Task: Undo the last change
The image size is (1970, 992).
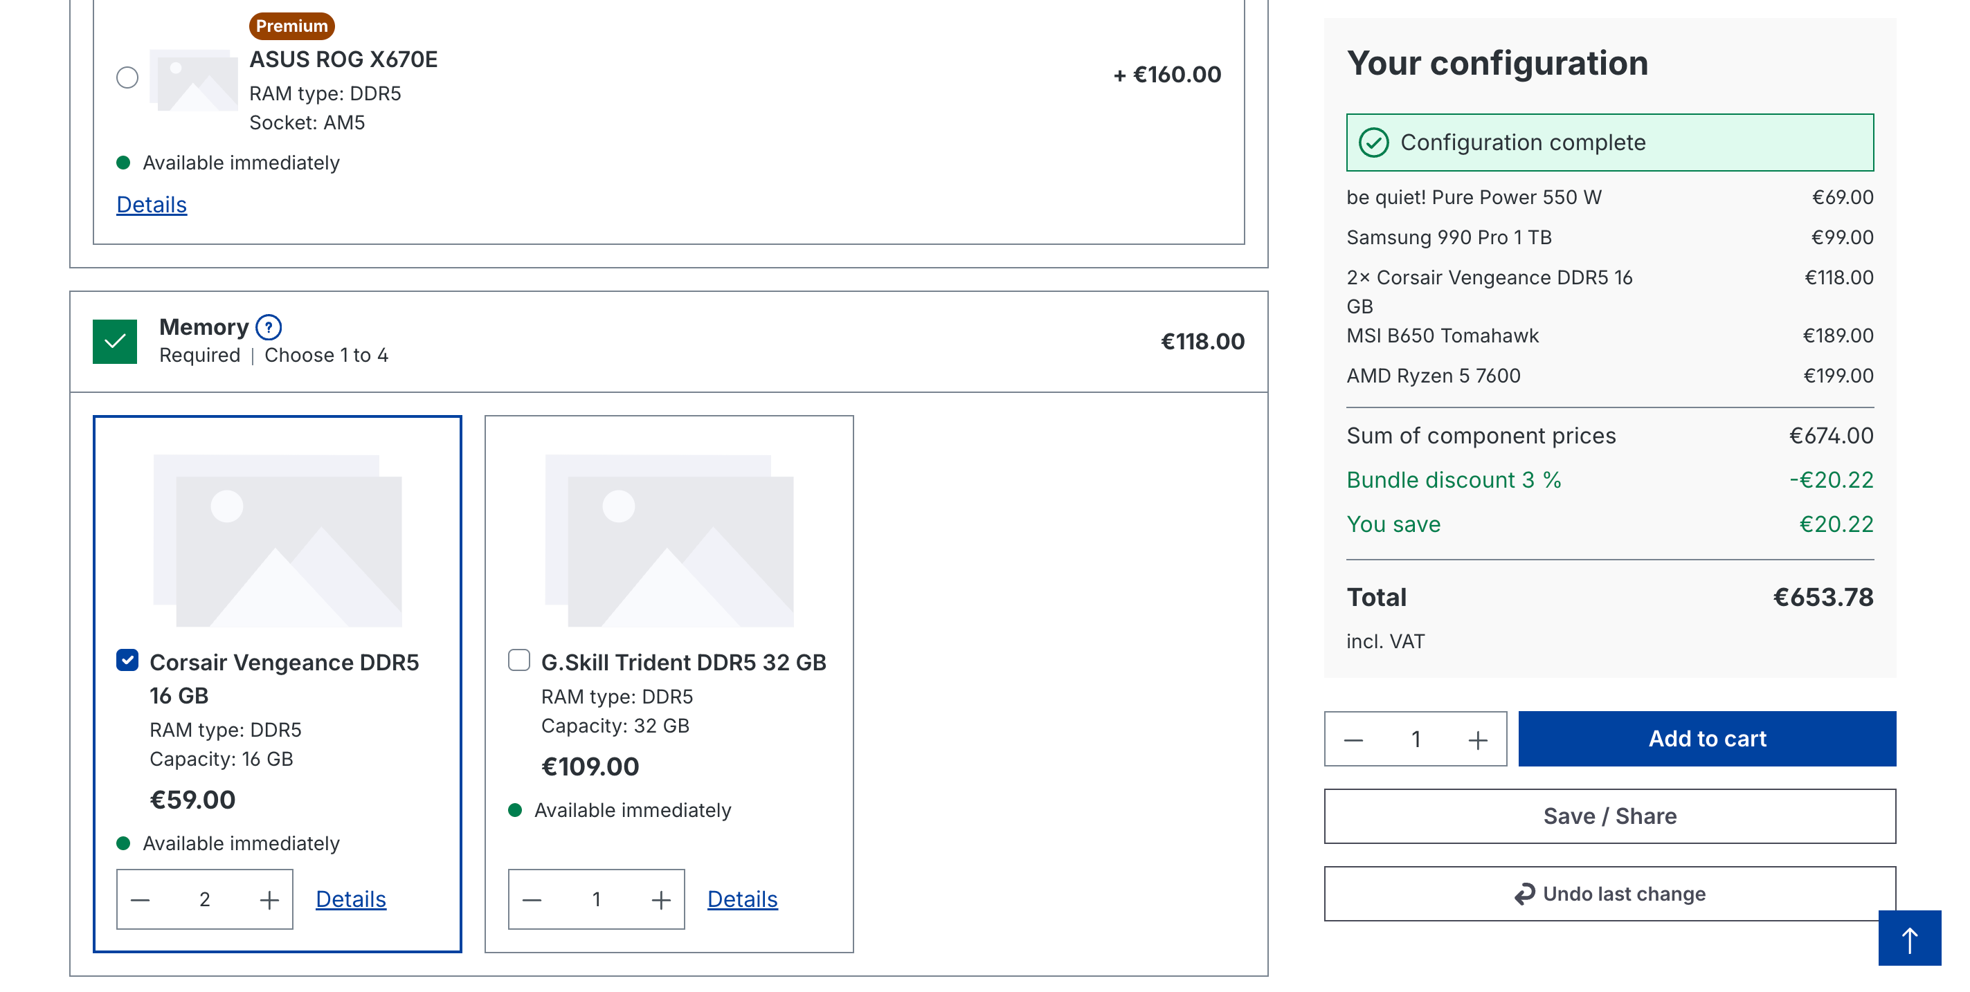Action: point(1610,894)
